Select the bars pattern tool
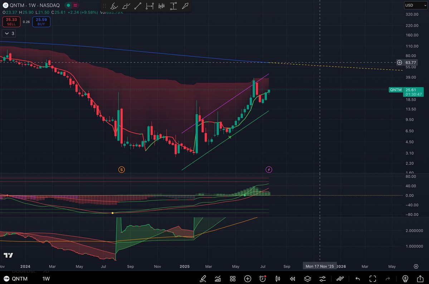The width and height of the screenshot is (429, 284). pyautogui.click(x=161, y=6)
